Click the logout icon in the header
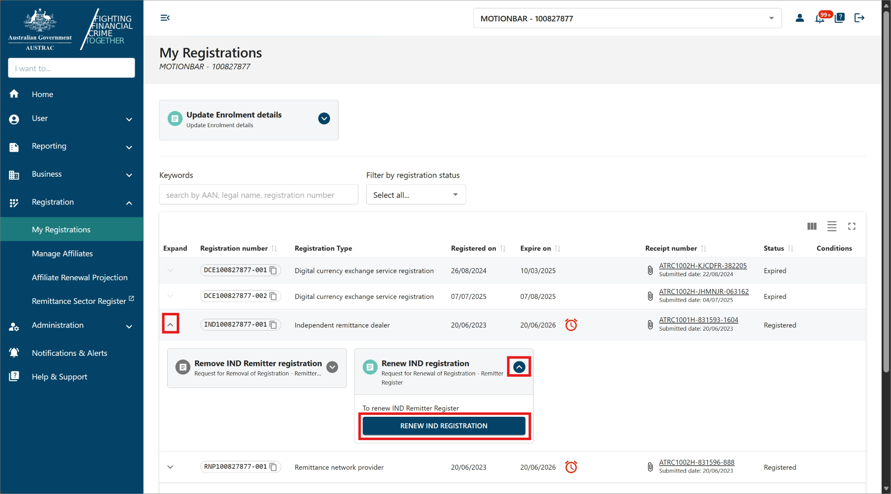Image resolution: width=891 pixels, height=494 pixels. tap(859, 18)
